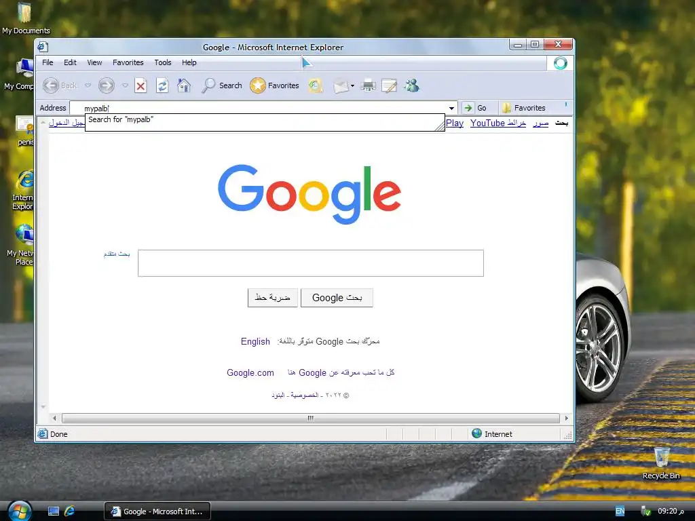695x521 pixels.
Task: Open Favorites star in toolbar
Action: coord(274,85)
